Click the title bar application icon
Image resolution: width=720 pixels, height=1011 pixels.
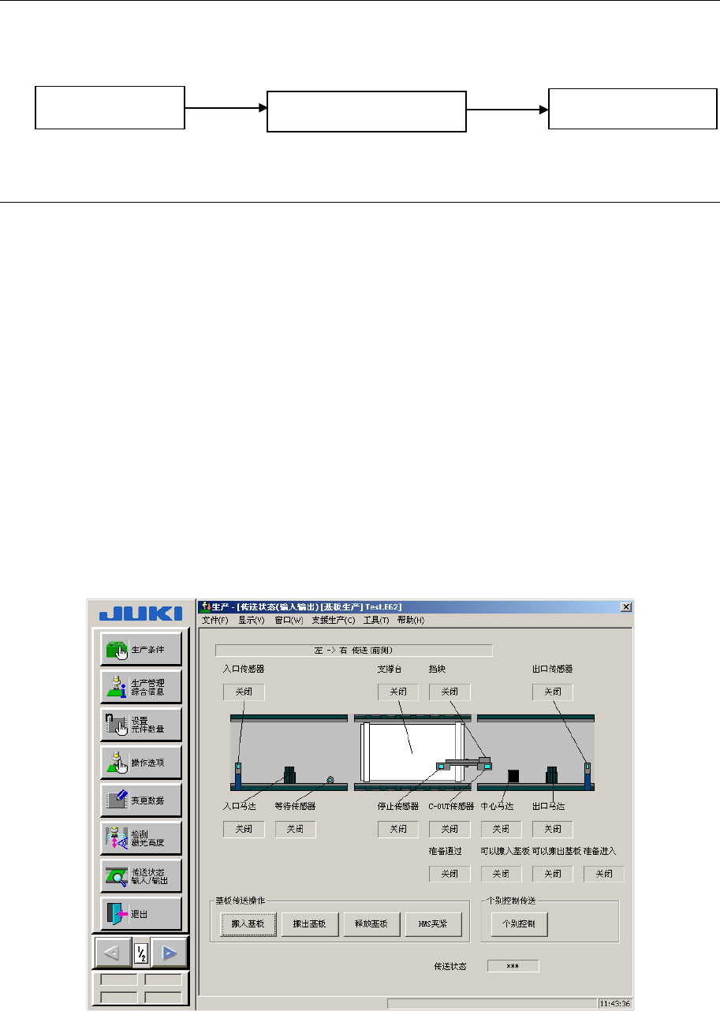point(206,606)
